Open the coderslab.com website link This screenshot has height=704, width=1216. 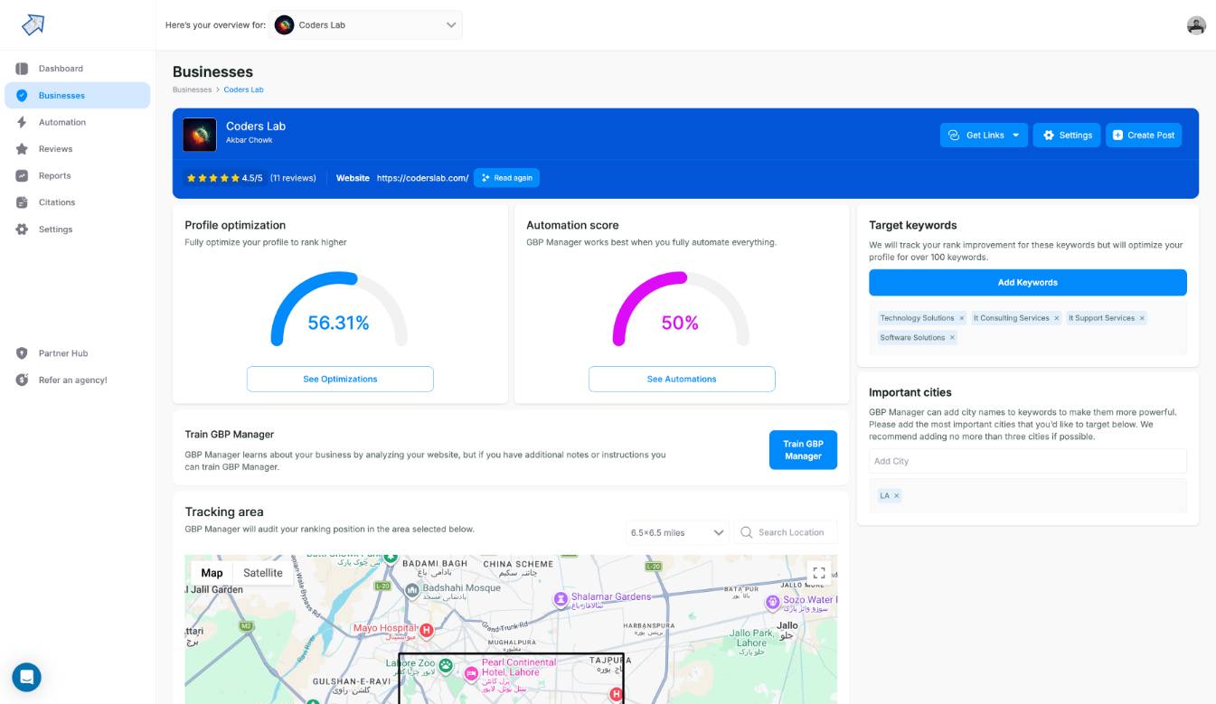423,178
